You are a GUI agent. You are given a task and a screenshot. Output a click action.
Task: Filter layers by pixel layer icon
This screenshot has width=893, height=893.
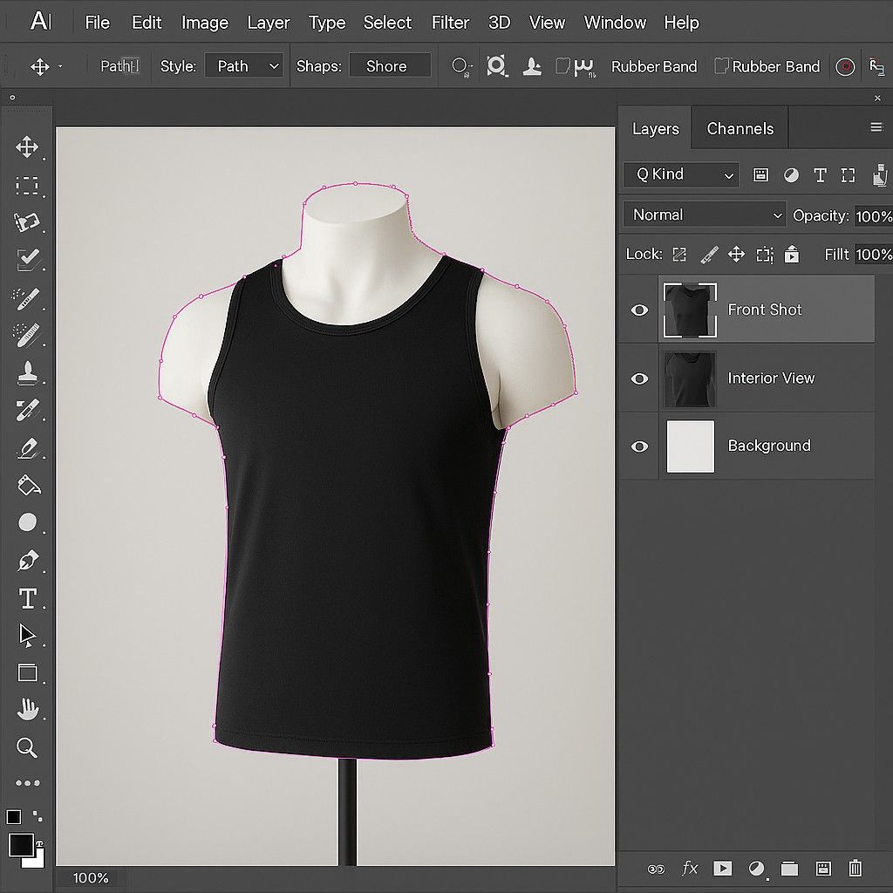(x=760, y=174)
